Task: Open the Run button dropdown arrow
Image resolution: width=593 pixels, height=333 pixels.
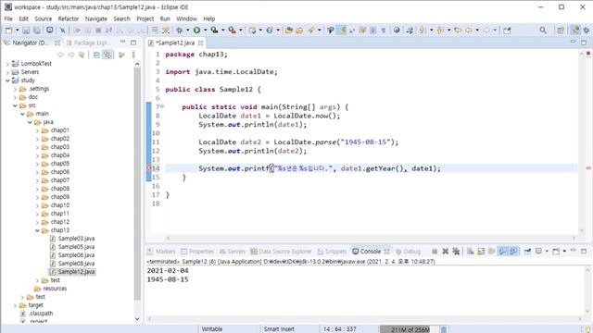Action: pos(206,31)
